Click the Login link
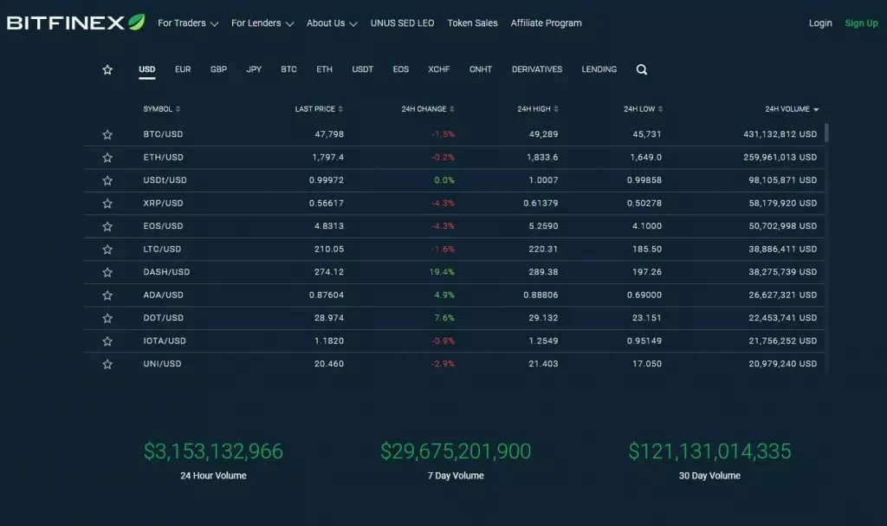 (x=820, y=23)
